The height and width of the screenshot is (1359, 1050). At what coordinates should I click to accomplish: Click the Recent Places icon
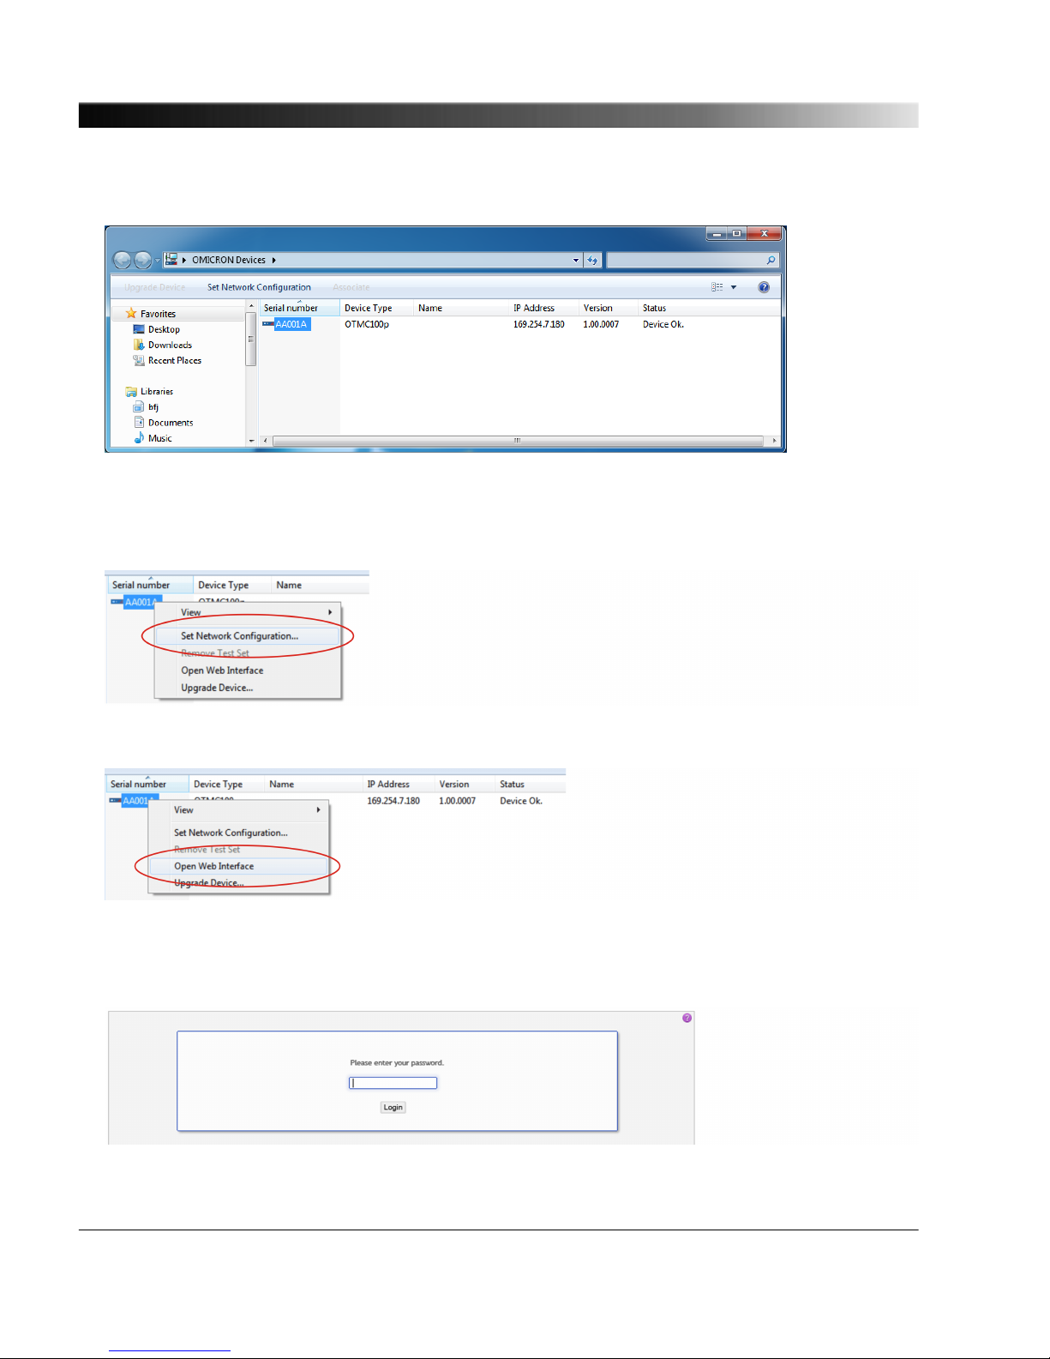(x=139, y=360)
